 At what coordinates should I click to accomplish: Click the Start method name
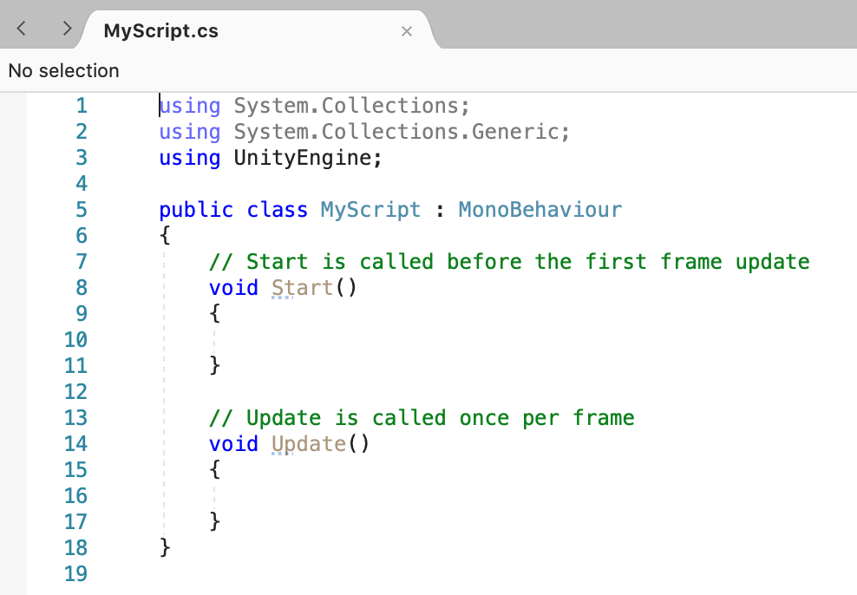tap(302, 287)
